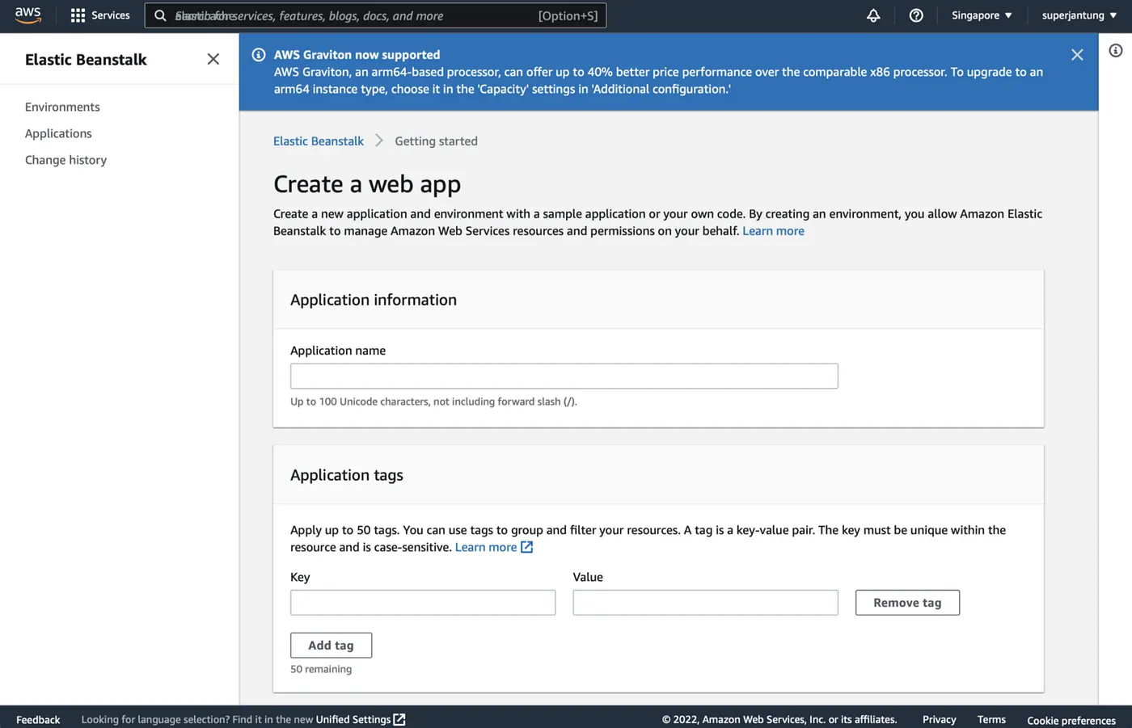Click the Elastic Beanstalk sidebar title

point(86,59)
